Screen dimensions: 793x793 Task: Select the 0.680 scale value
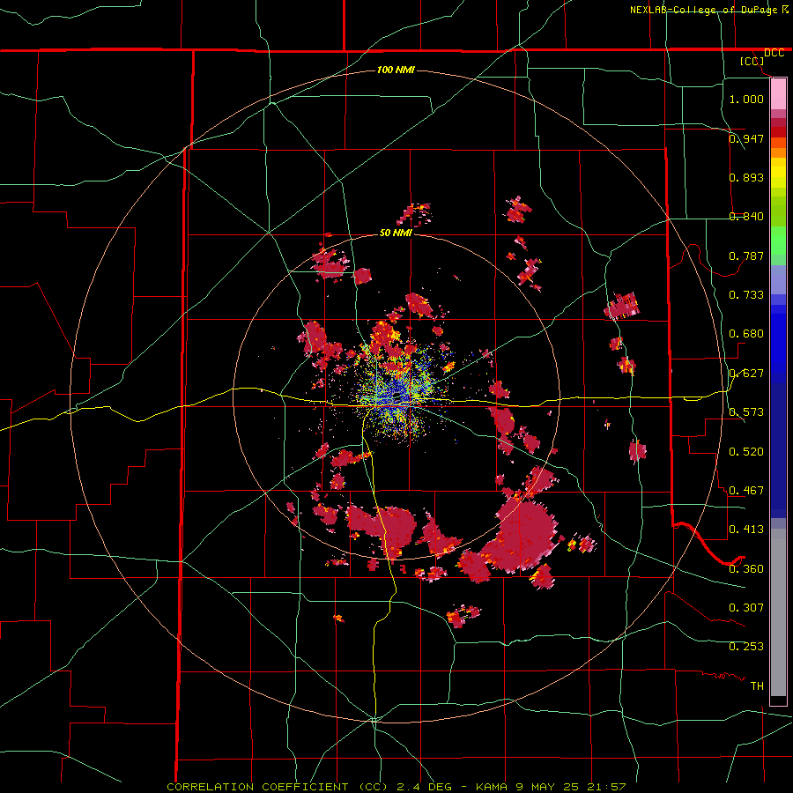coord(746,333)
